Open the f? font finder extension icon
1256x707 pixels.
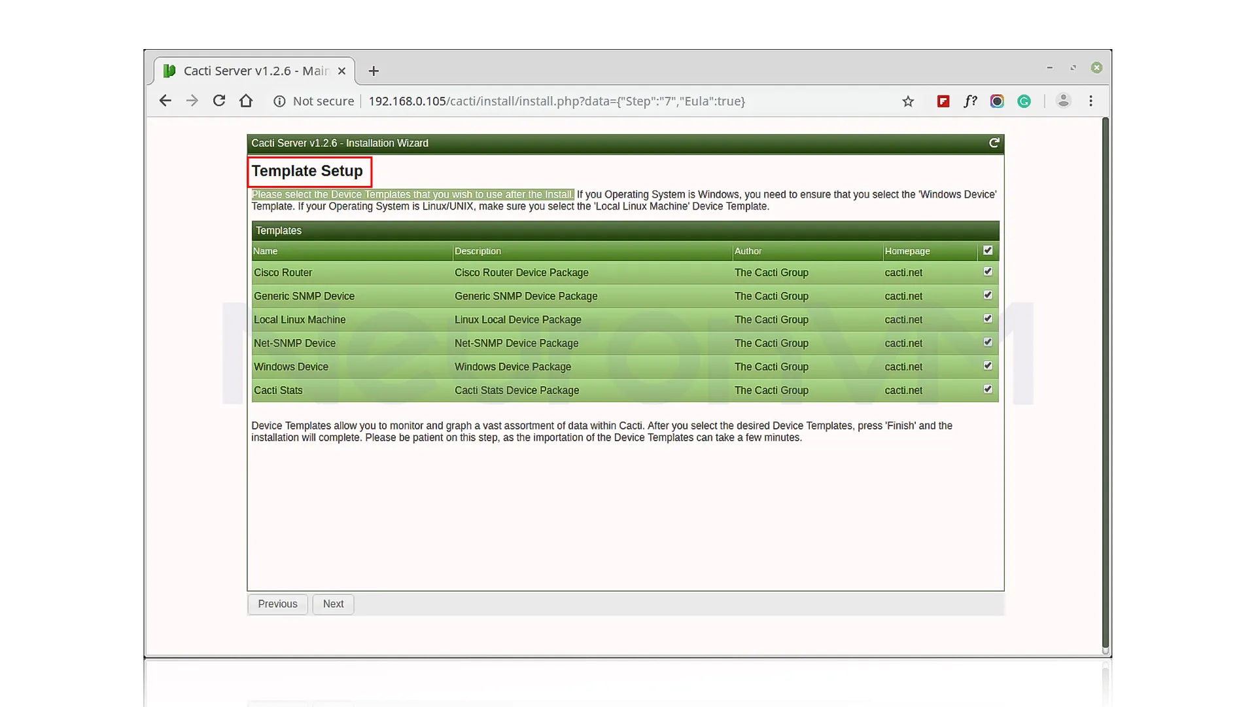970,101
